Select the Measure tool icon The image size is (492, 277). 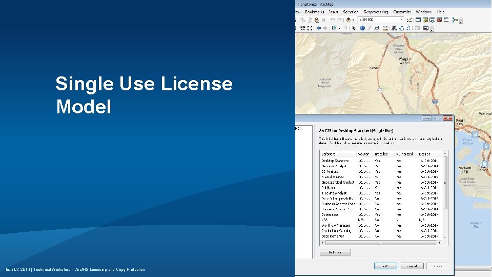[385, 29]
